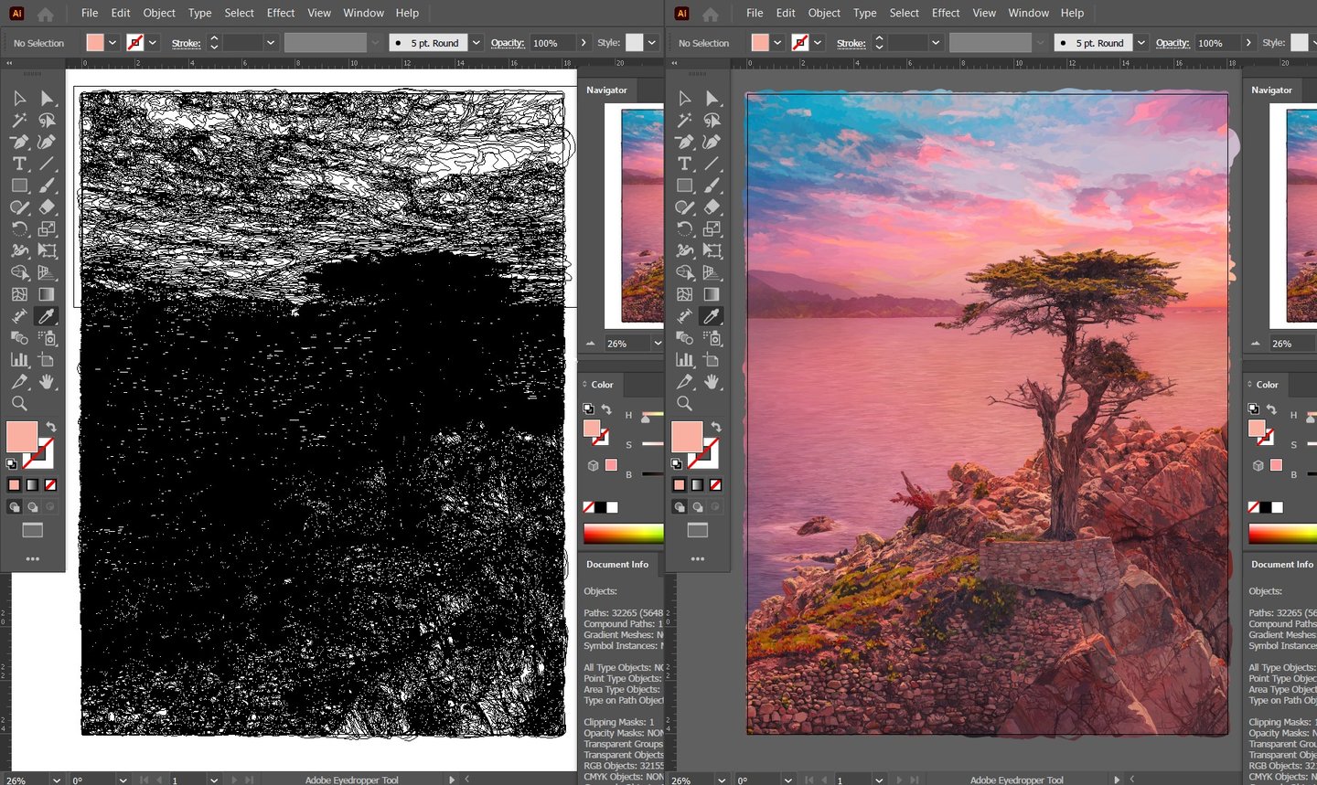Open Type menu in right window
Image resolution: width=1317 pixels, height=785 pixels.
click(x=864, y=13)
